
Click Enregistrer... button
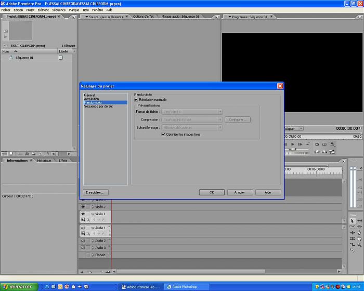(x=95, y=192)
